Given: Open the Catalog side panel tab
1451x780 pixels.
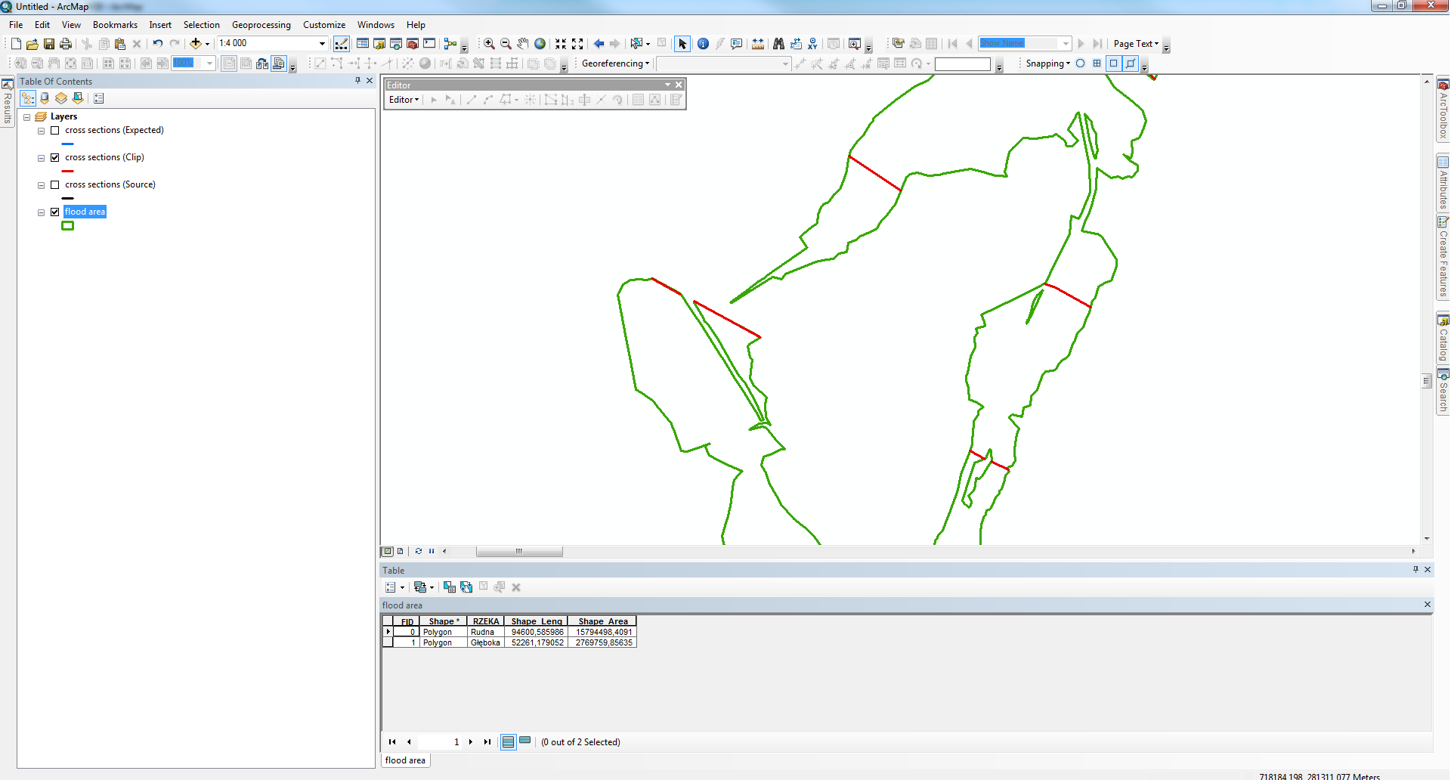Looking at the screenshot, I should 1443,339.
